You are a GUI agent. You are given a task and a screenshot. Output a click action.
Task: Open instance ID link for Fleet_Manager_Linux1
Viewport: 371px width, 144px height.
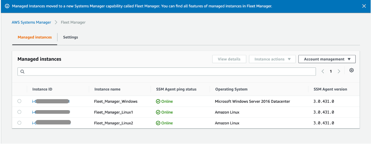pyautogui.click(x=51, y=112)
